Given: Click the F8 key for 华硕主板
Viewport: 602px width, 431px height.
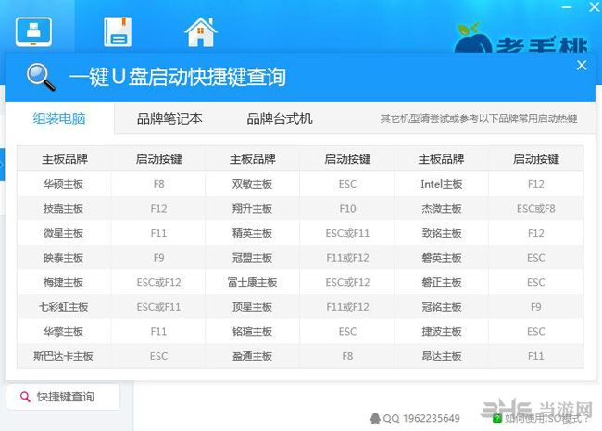Looking at the screenshot, I should (158, 184).
